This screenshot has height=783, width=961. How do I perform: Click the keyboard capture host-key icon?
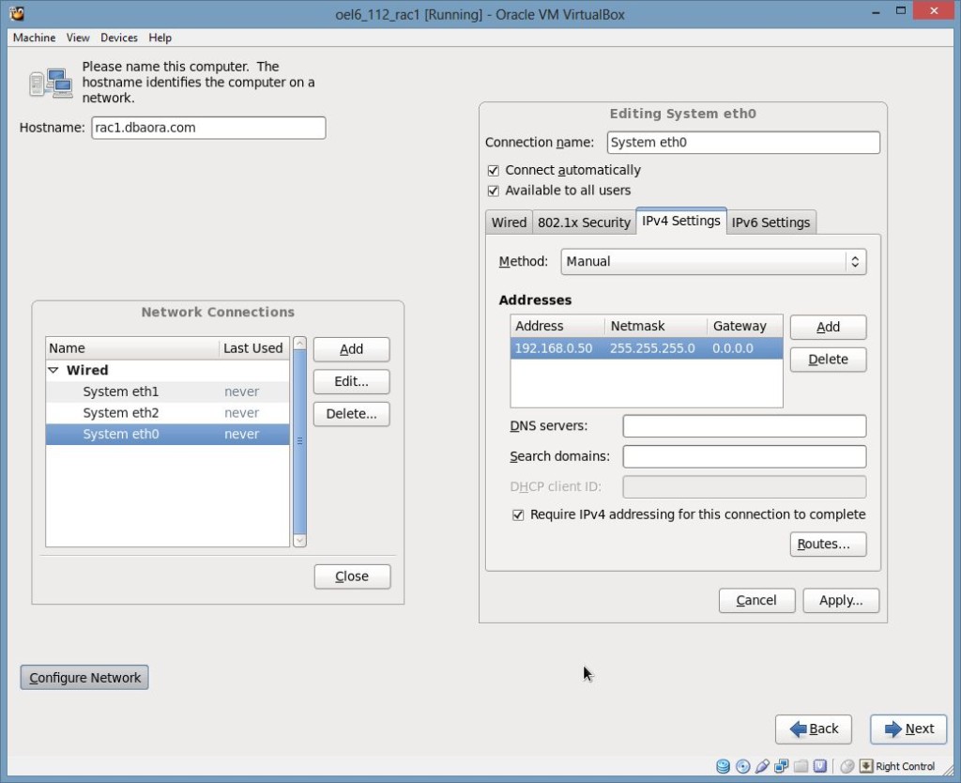point(866,766)
